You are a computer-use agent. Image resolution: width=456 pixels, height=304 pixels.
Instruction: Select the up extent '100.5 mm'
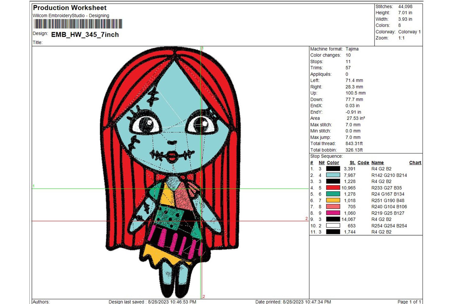click(x=356, y=93)
